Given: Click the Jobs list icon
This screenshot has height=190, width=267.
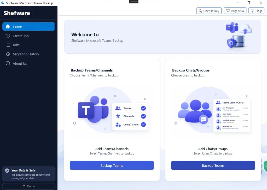Looking at the screenshot, I should [8, 45].
